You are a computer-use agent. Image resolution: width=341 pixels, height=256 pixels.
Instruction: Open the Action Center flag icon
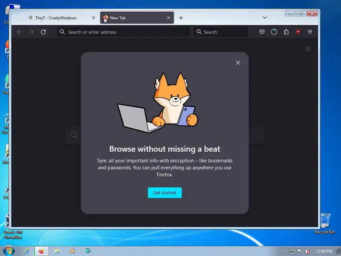(x=299, y=251)
